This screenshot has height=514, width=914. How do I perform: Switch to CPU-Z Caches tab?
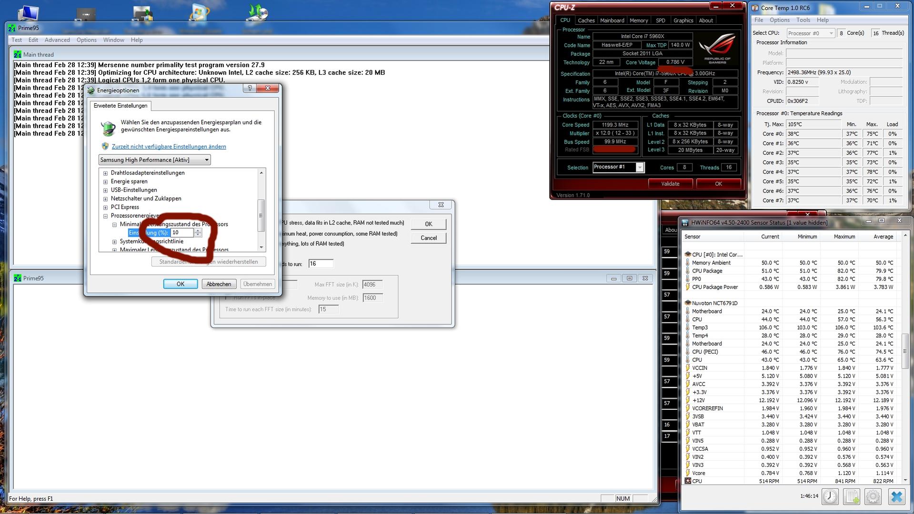[586, 20]
